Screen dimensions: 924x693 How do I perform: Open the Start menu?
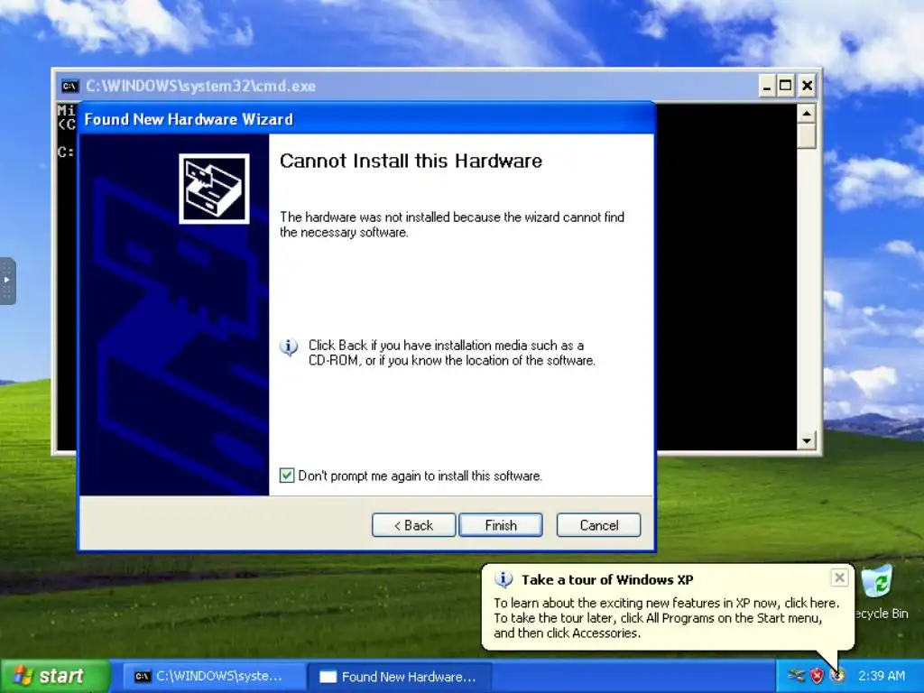(55, 675)
